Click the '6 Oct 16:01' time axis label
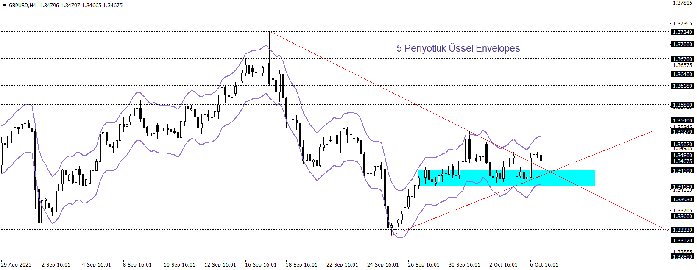Viewport: 697px width, 270px height. pos(544,265)
